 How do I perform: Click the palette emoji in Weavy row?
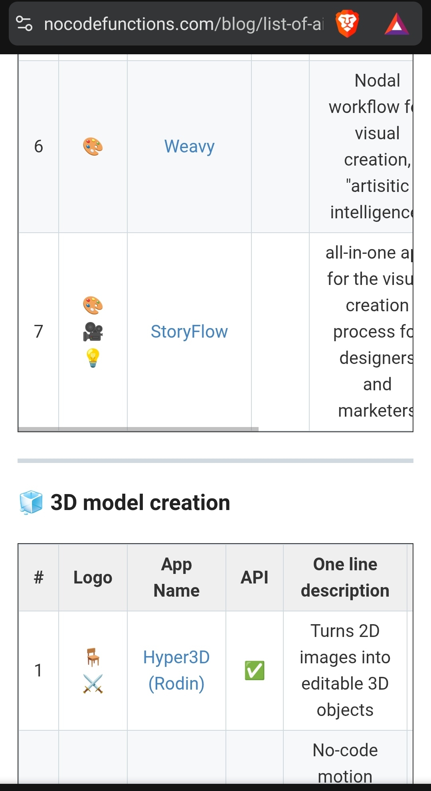93,146
